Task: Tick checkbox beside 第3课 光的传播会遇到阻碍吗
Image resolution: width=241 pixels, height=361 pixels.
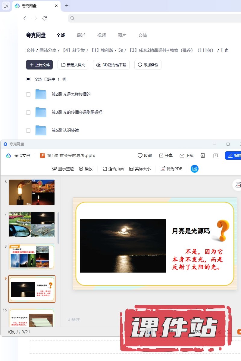Action: click(28, 112)
